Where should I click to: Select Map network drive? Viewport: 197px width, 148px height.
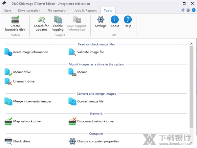[x=27, y=121]
